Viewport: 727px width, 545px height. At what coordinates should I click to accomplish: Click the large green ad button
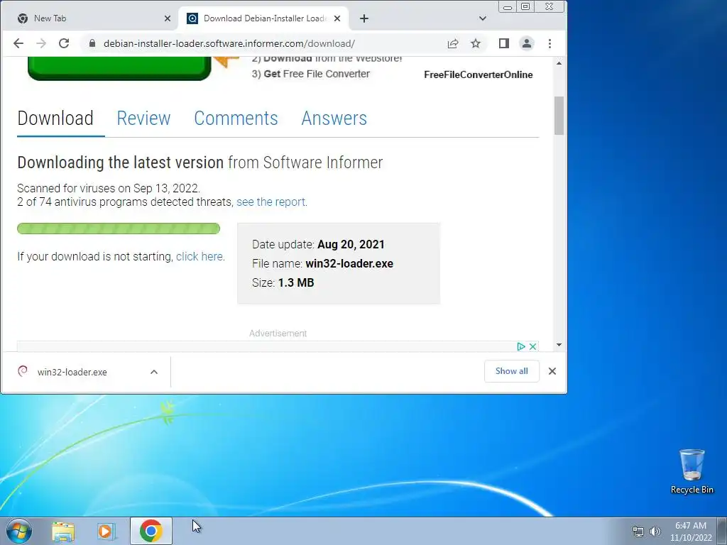click(x=119, y=68)
